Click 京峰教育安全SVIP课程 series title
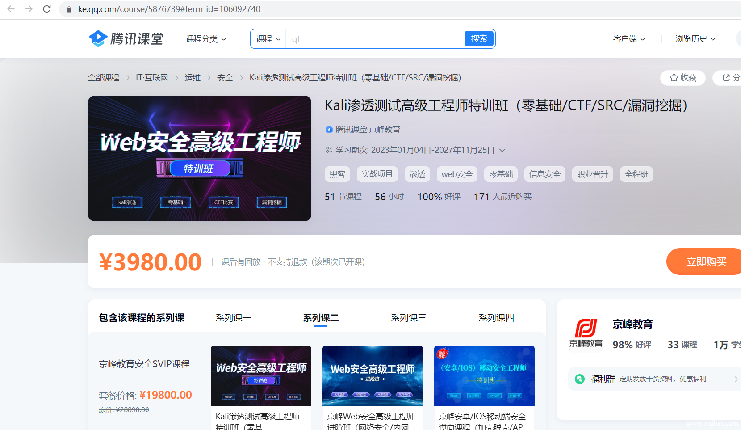Image resolution: width=741 pixels, height=430 pixels. pyautogui.click(x=144, y=364)
